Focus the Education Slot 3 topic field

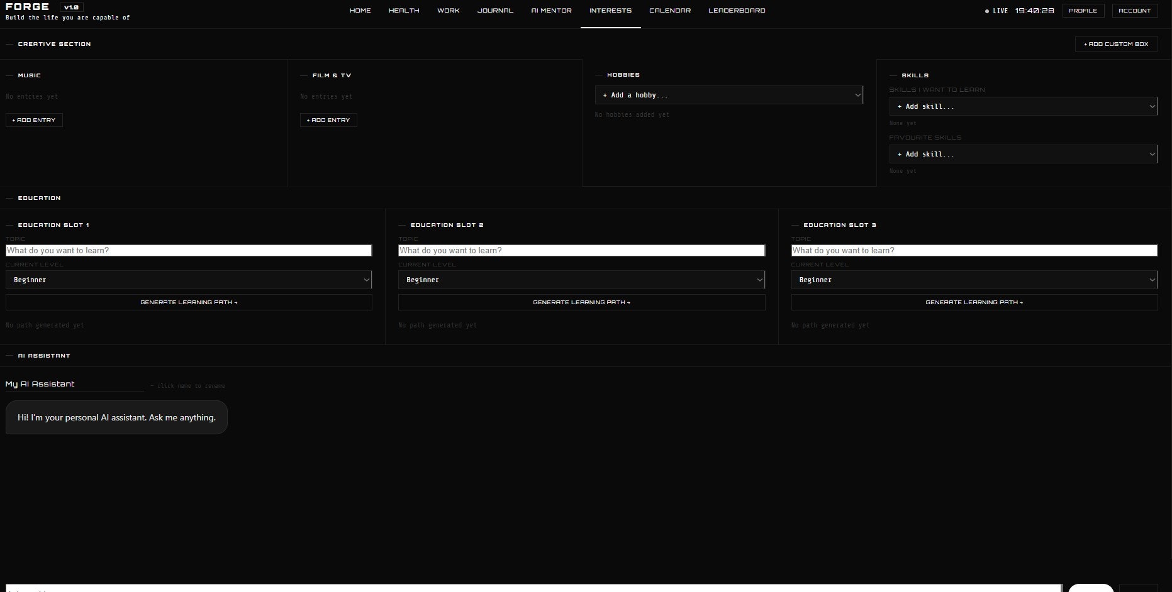tap(974, 250)
